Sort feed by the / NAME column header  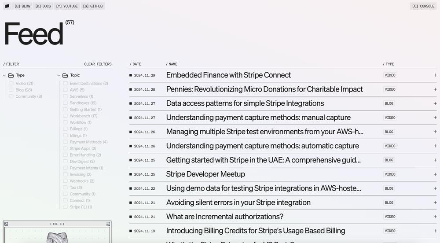tap(172, 64)
